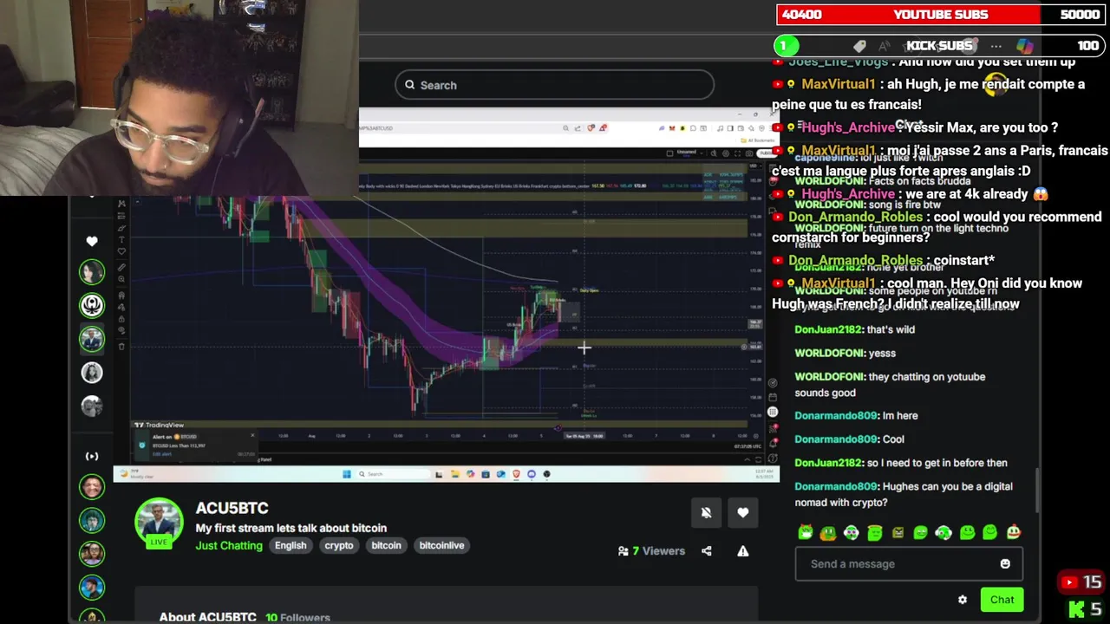Image resolution: width=1110 pixels, height=624 pixels.
Task: Open the Just Chatting category link
Action: [229, 545]
